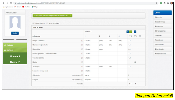Select the Vista resumida radio button

click(x=33, y=23)
